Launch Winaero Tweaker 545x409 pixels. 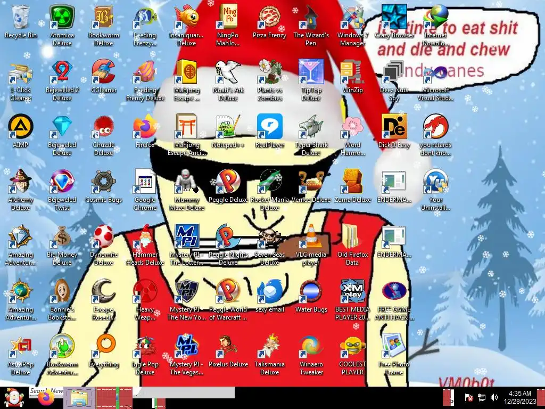click(311, 354)
